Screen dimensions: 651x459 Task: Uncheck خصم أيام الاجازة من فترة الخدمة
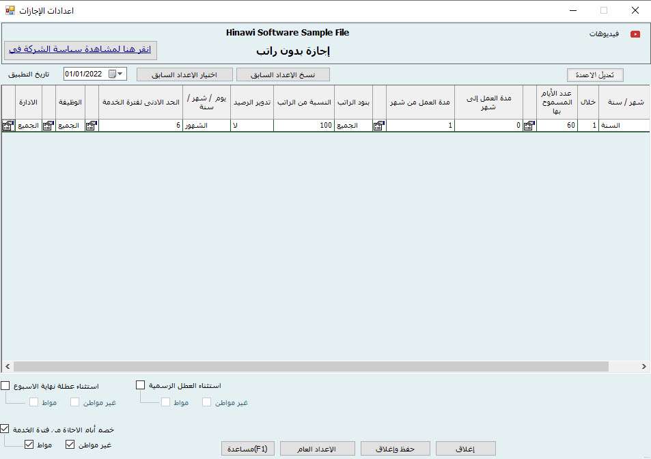[x=5, y=429]
